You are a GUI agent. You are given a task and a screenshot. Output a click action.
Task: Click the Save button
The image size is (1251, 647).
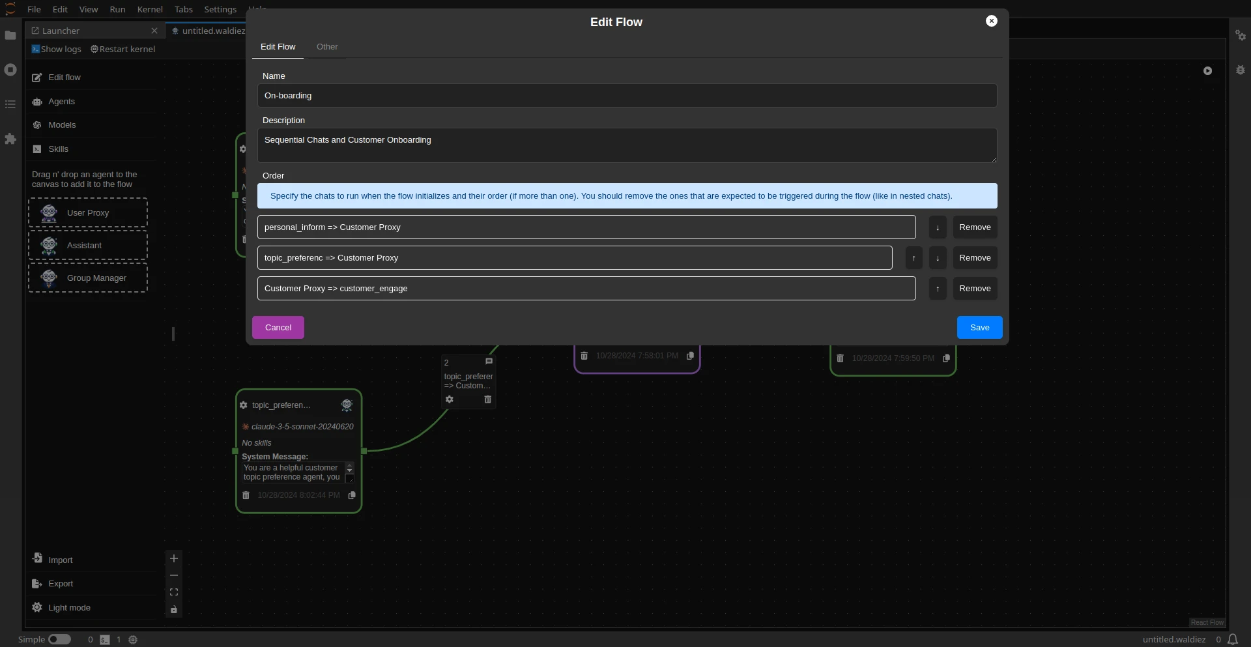(979, 328)
